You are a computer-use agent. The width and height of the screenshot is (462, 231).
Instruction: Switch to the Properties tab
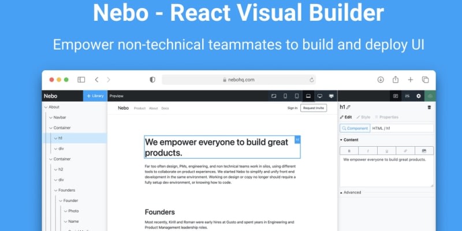386,117
